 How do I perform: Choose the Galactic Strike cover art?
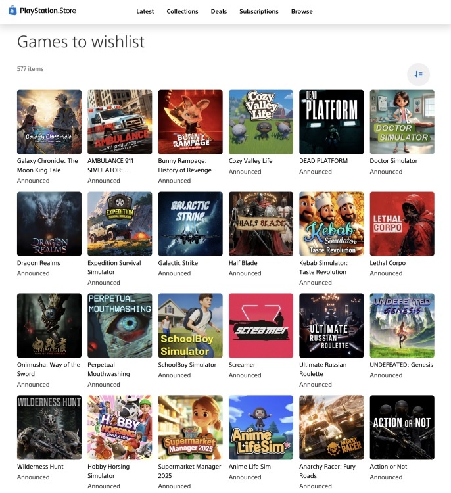click(190, 224)
